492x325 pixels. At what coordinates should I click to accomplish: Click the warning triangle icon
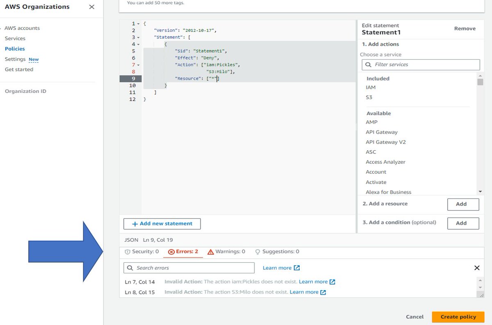pyautogui.click(x=211, y=252)
